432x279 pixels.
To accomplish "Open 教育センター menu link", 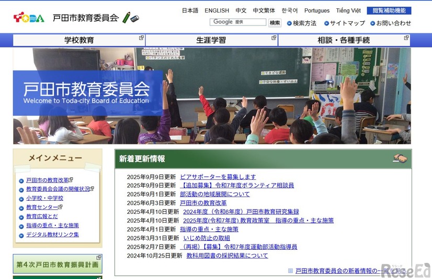I will (42, 207).
